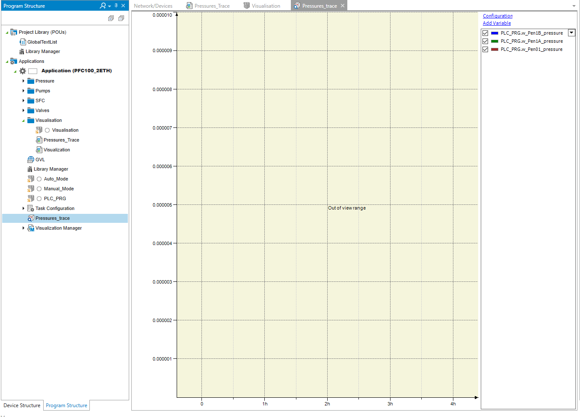
Task: Click the Add Variable link
Action: (497, 23)
